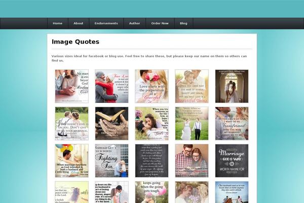The image size is (304, 203).
Task: Select the Author menu item
Action: tap(134, 23)
